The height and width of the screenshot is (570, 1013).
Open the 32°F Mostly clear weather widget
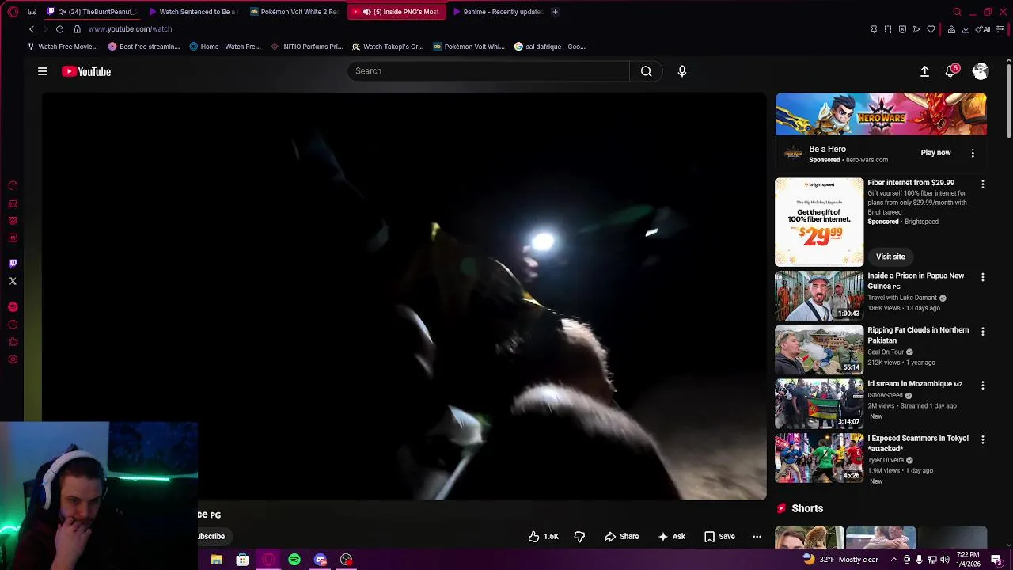click(840, 560)
